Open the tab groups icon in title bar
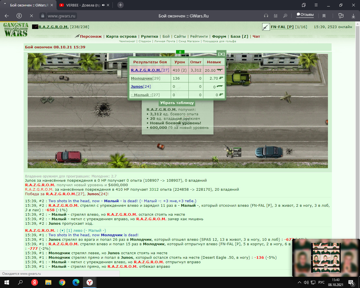Screen dimensions: 360x288 [304, 5]
